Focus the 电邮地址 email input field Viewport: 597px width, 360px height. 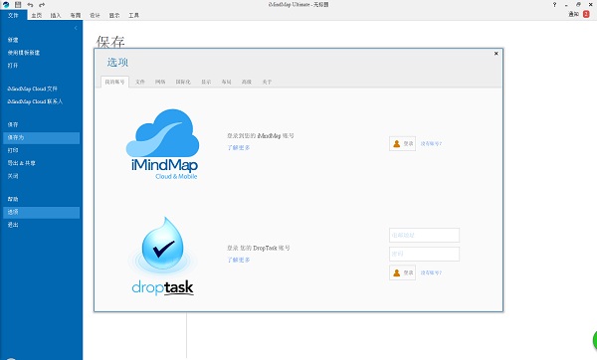coord(424,235)
